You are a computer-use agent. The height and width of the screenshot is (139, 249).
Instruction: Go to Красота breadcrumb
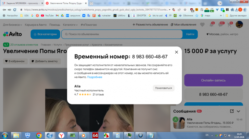click(x=97, y=45)
